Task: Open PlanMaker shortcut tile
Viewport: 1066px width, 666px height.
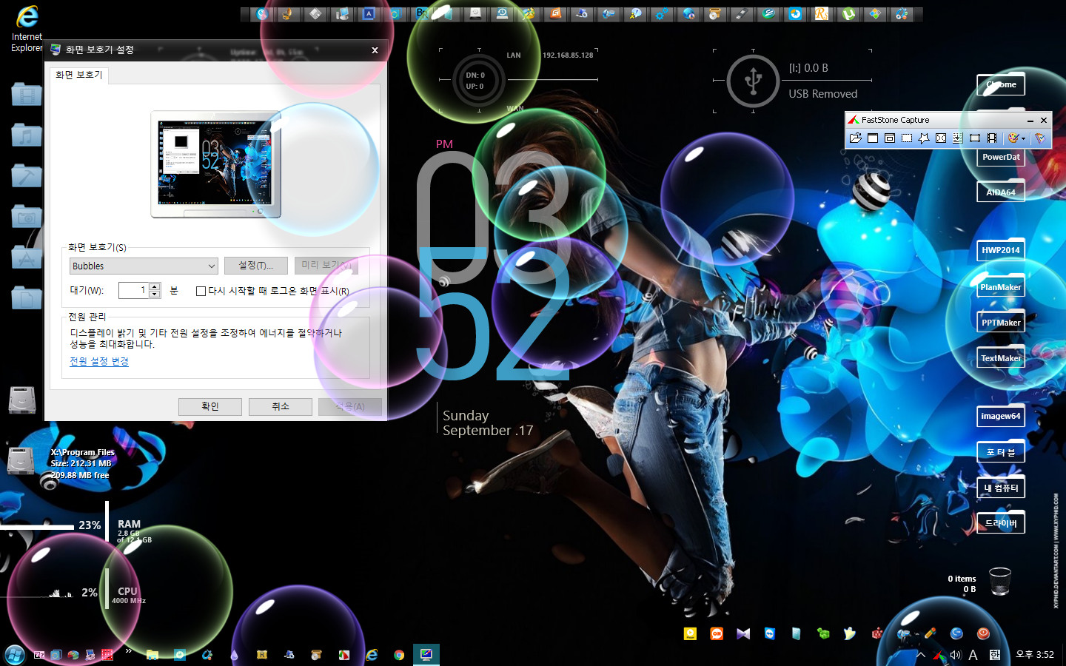Action: (x=1001, y=287)
